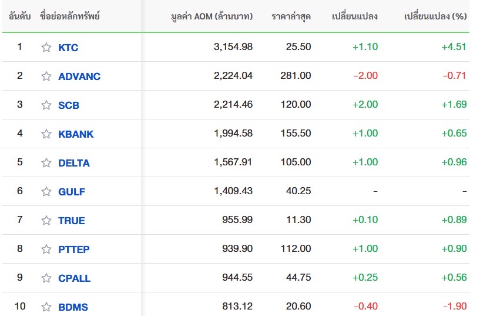Open BDMS symbol link
The image size is (480, 316).
(73, 307)
